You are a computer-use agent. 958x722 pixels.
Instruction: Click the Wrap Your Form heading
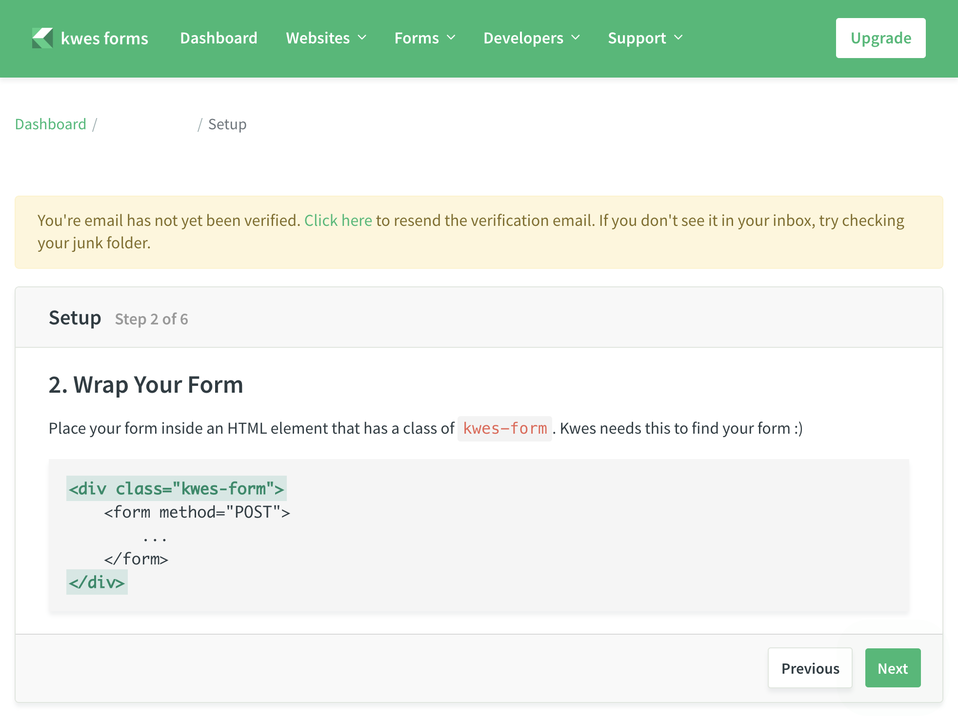[146, 385]
